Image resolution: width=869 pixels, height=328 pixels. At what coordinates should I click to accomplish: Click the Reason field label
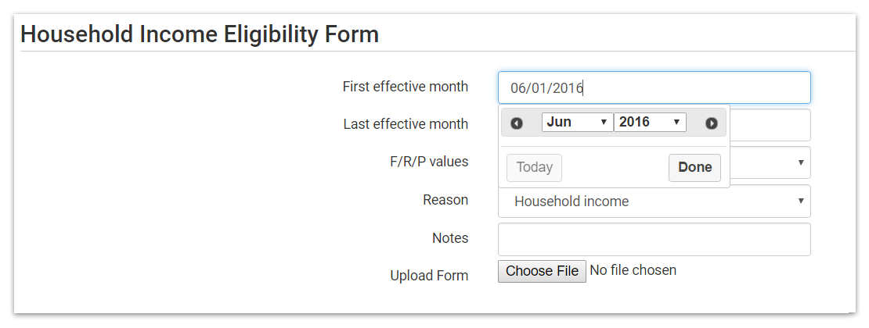click(x=445, y=200)
